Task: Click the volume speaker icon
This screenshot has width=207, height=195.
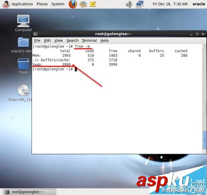Action: [129, 4]
